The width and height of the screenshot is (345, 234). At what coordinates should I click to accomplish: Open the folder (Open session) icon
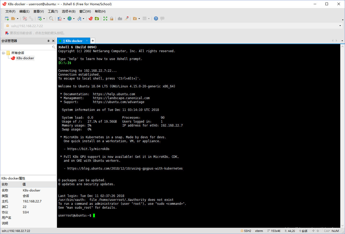click(x=13, y=19)
